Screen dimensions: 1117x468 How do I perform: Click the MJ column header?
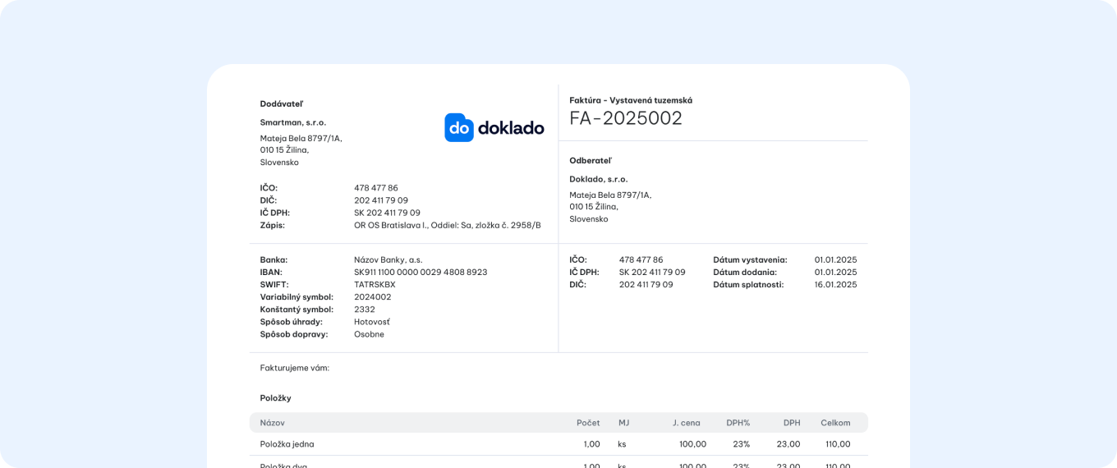click(624, 423)
